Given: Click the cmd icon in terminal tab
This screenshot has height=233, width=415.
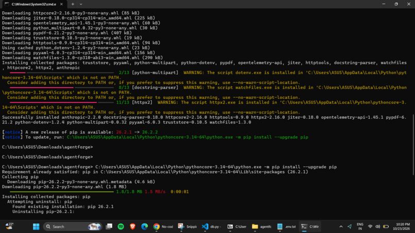Looking at the screenshot, I should (x=7, y=4).
